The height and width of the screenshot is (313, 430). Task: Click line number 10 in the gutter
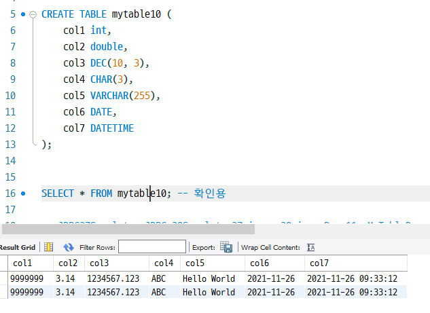(10, 96)
